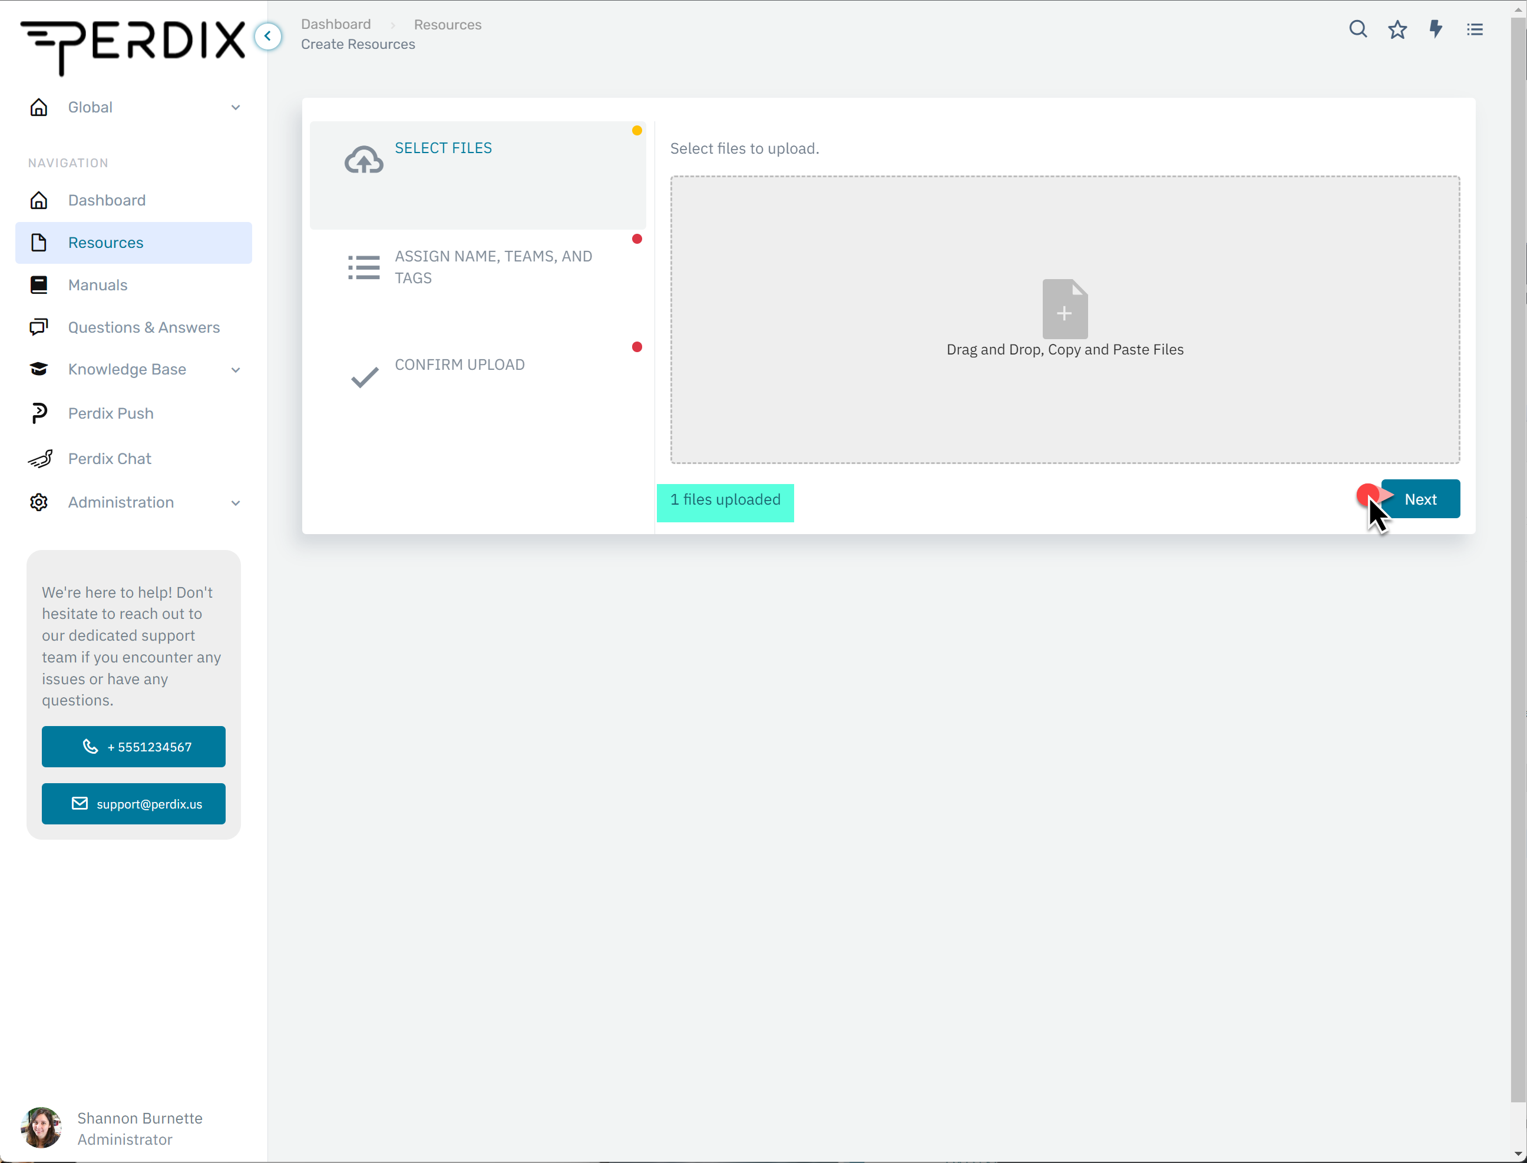1527x1163 pixels.
Task: Email support@perdix.us button
Action: (x=134, y=803)
